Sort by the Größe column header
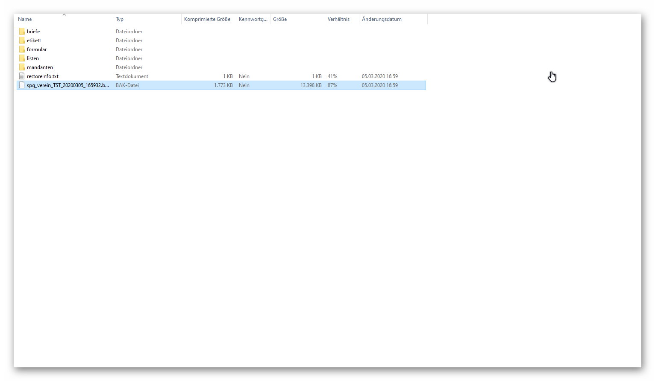The width and height of the screenshot is (655, 381). (280, 19)
